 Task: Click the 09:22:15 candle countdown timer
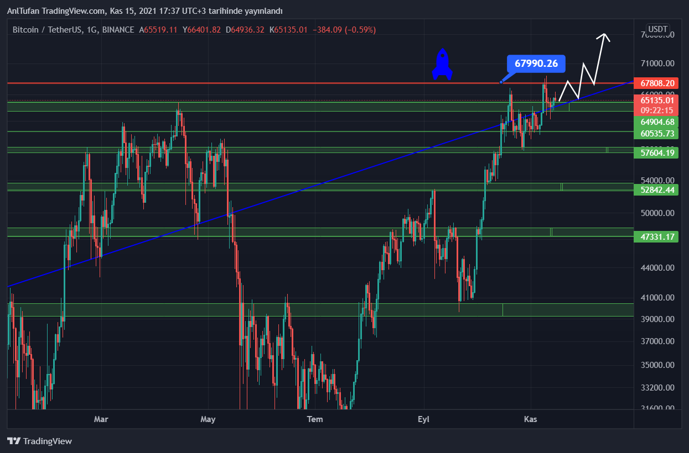(x=656, y=110)
